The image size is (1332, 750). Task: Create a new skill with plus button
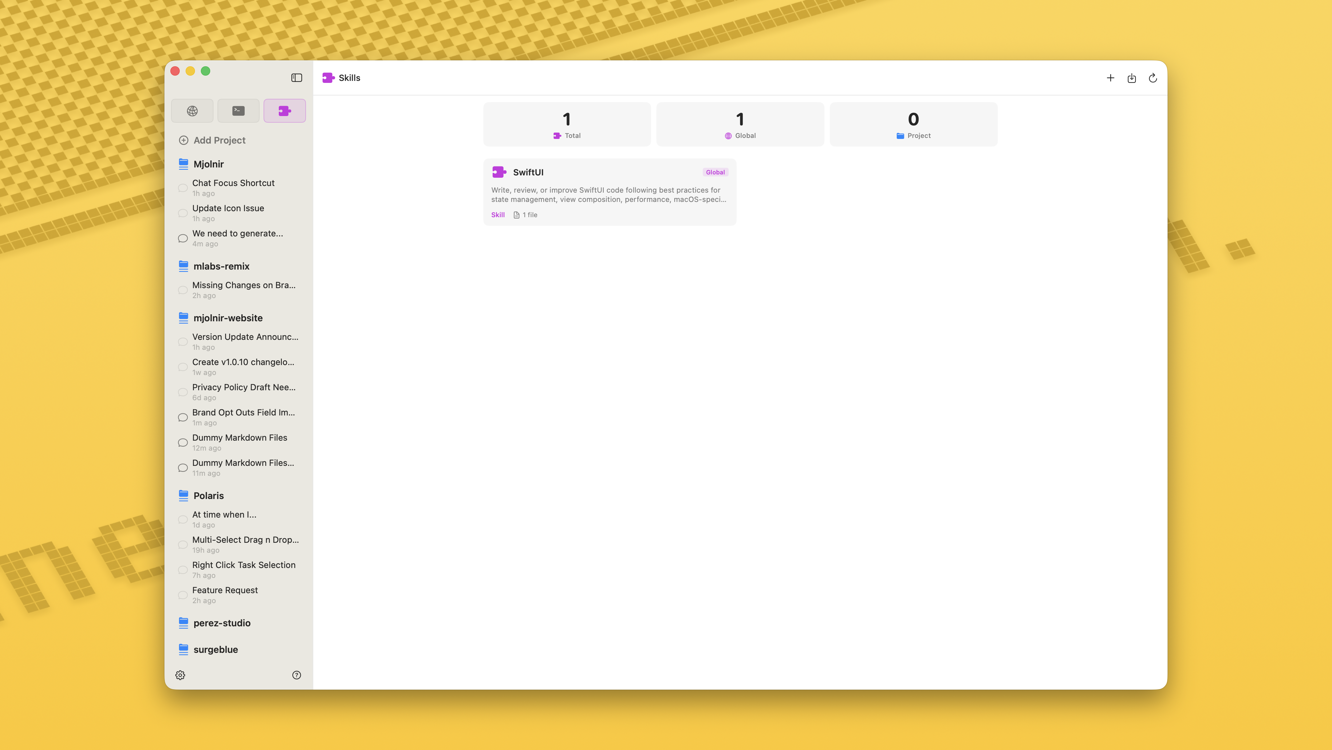[x=1110, y=78]
